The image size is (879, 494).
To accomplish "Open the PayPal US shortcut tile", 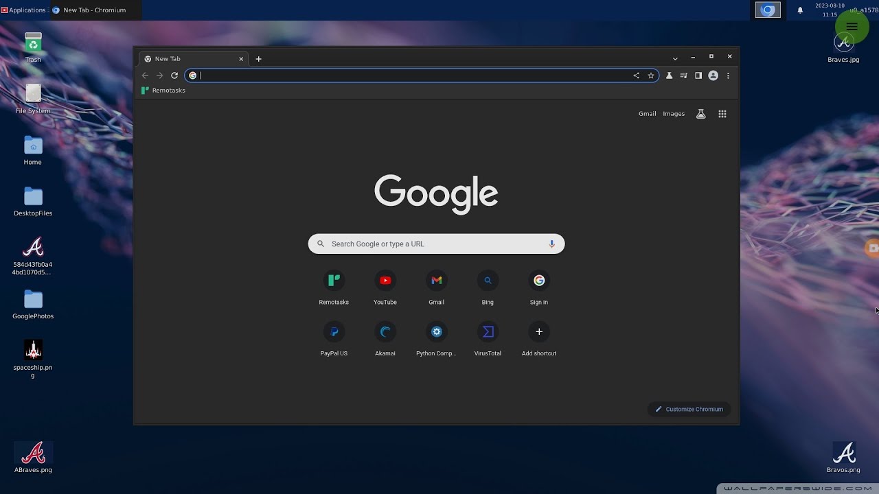I will (334, 339).
